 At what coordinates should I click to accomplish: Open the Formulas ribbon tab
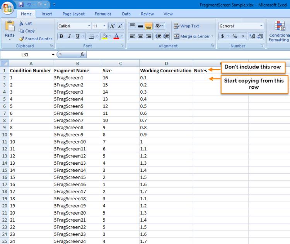[x=103, y=14]
